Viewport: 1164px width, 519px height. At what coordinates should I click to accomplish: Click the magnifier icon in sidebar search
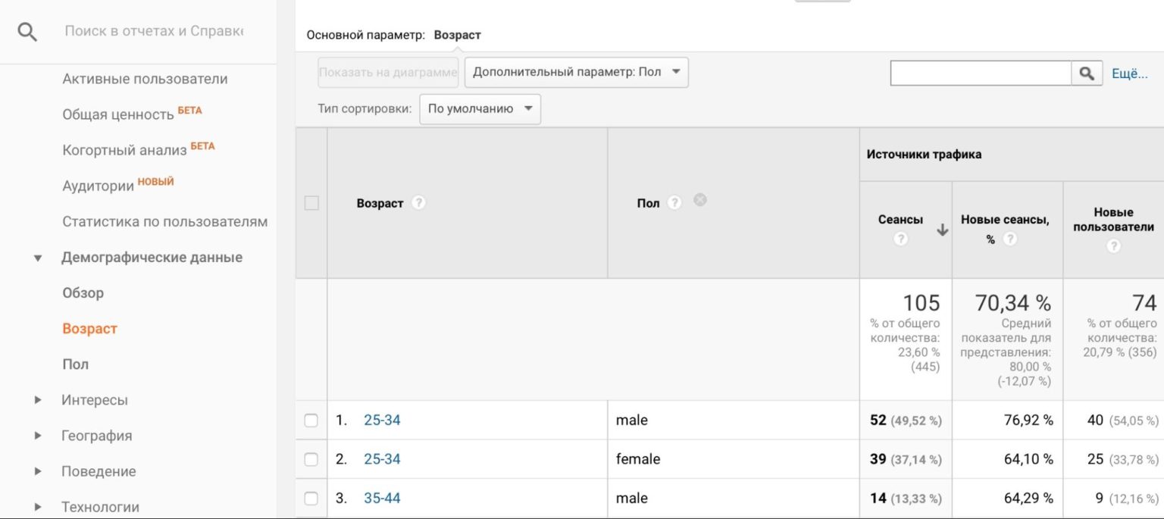coord(27,32)
